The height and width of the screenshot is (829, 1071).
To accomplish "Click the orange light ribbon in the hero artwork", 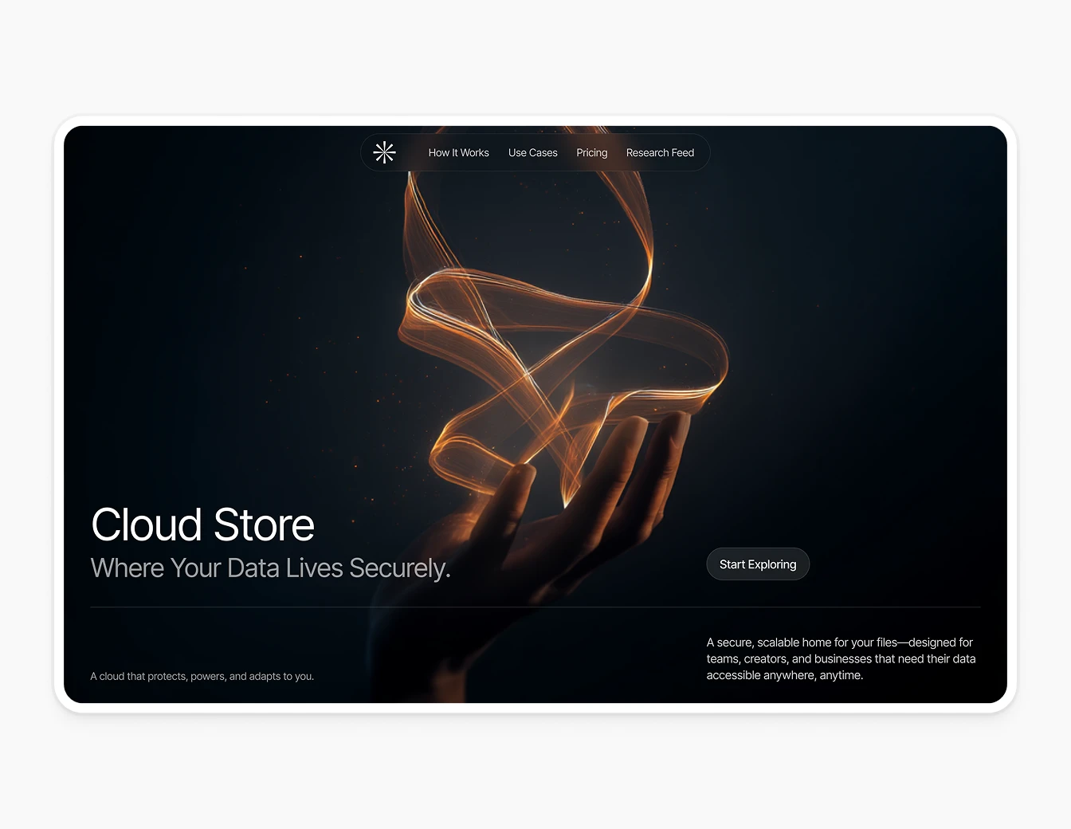I will tap(558, 319).
